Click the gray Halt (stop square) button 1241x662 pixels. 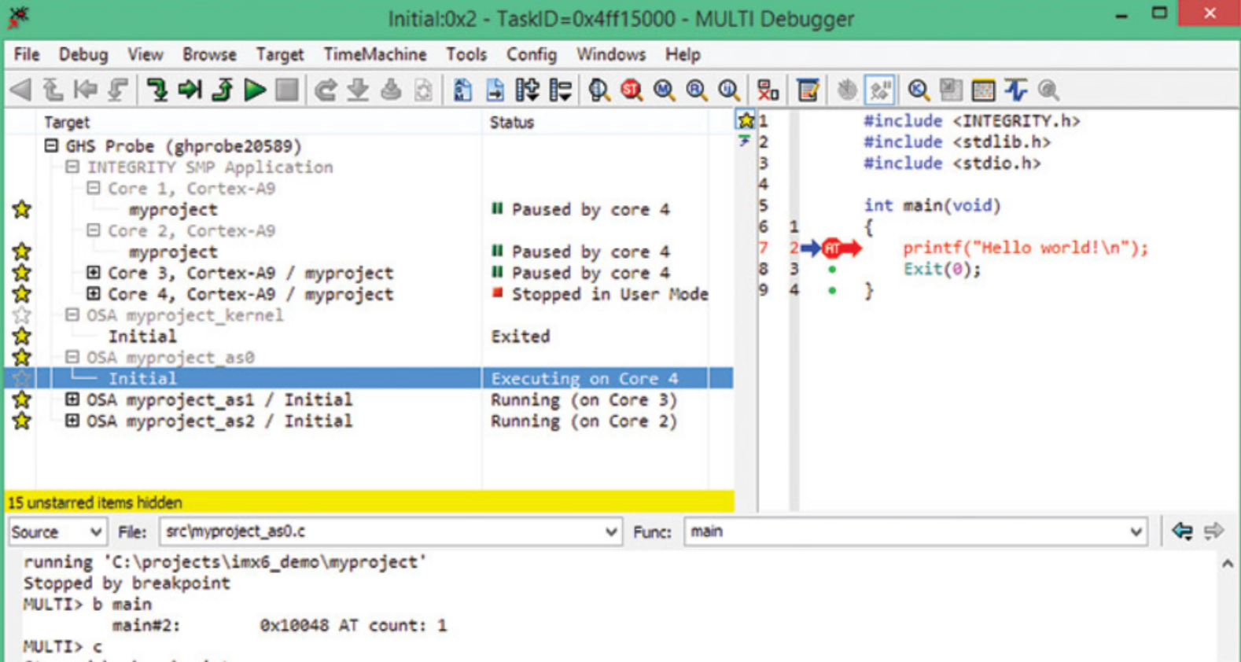[287, 90]
